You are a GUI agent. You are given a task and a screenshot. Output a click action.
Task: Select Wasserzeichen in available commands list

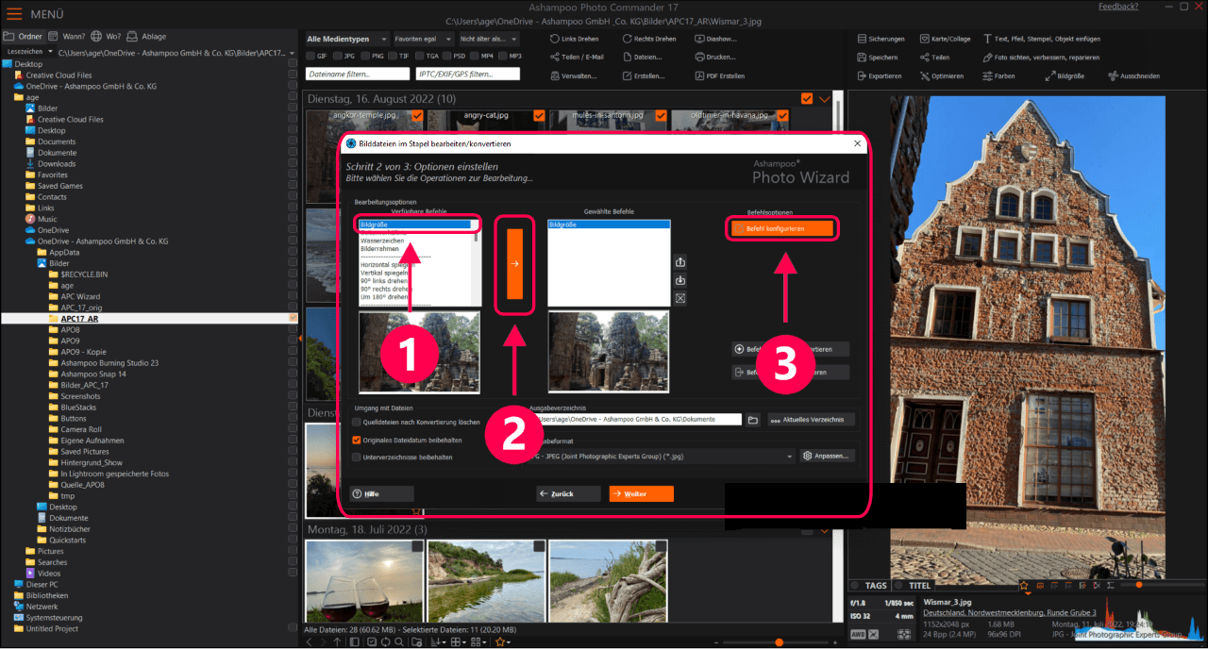(380, 241)
